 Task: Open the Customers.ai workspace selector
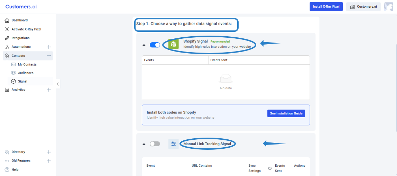coord(363,7)
